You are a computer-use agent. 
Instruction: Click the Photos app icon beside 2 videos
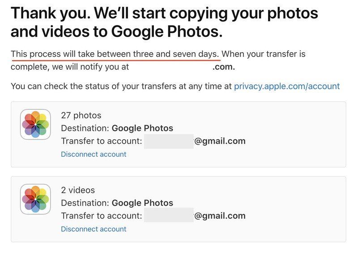(35, 199)
